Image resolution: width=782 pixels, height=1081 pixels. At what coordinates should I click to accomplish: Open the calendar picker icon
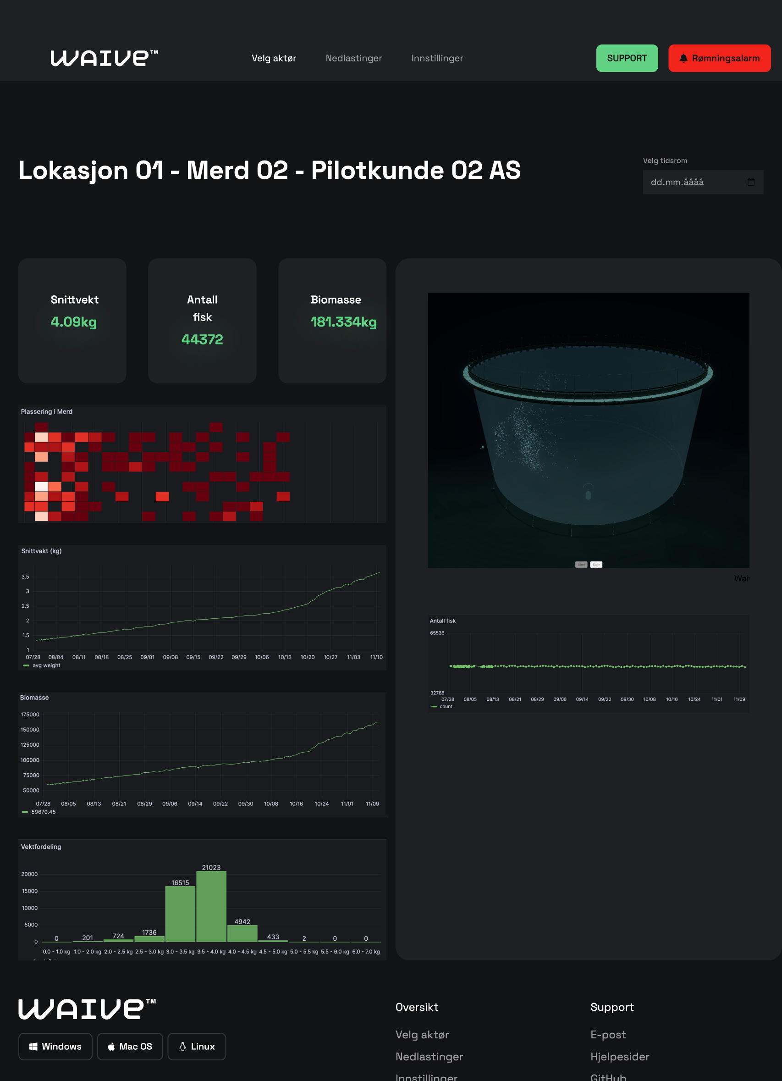point(750,182)
